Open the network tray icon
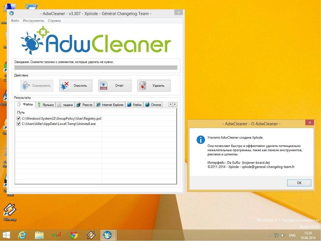The height and width of the screenshot is (241, 321). (276, 235)
